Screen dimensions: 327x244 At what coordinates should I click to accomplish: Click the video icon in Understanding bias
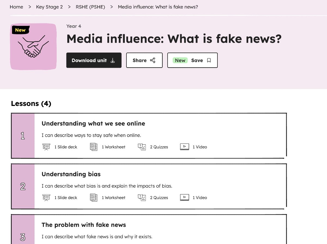click(x=184, y=198)
